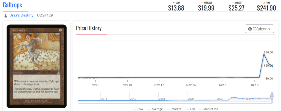Click the caret arrow on the TCGplayer selector
Image resolution: width=281 pixels, height=111 pixels.
pos(269,29)
